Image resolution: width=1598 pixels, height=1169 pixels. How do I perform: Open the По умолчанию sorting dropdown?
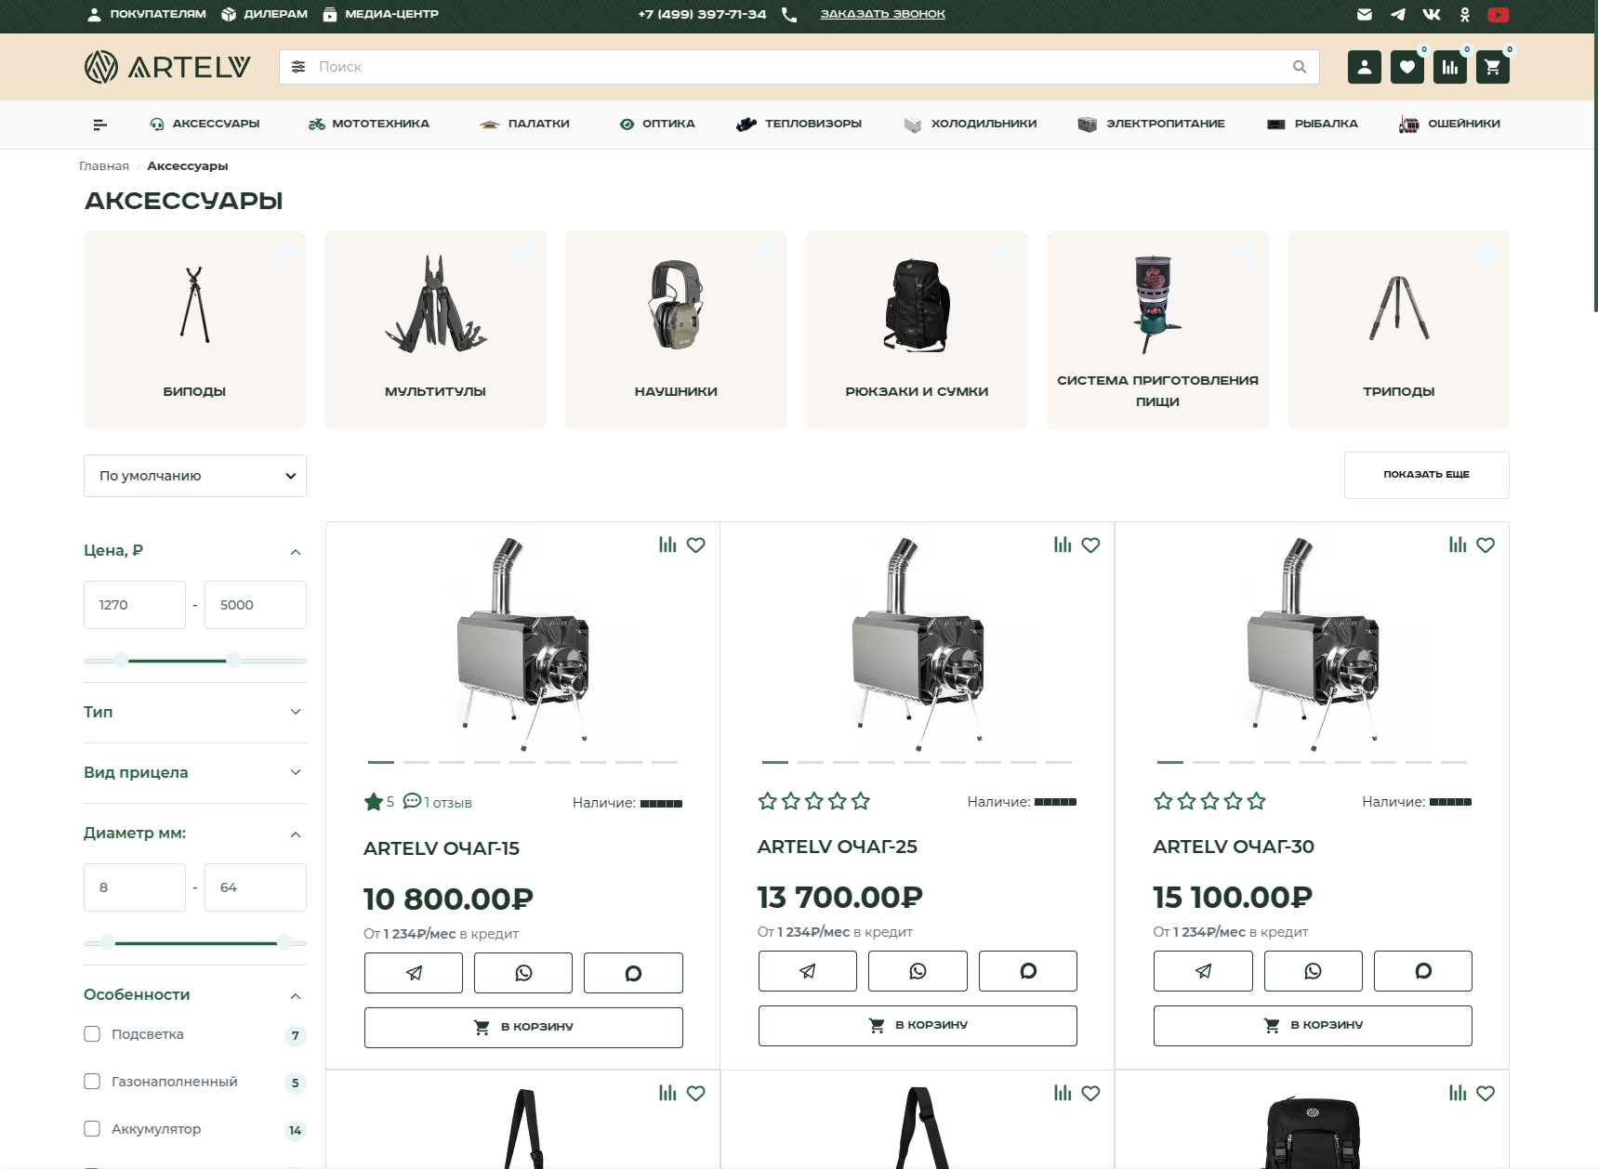pos(195,476)
